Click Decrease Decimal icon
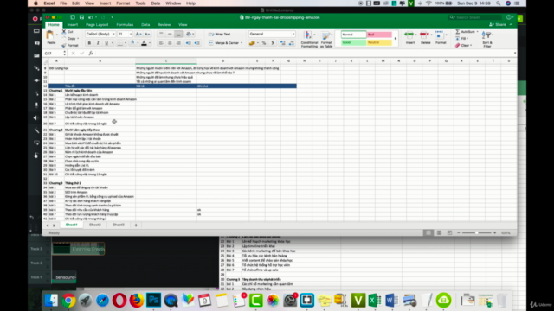The image size is (554, 311). [291, 43]
